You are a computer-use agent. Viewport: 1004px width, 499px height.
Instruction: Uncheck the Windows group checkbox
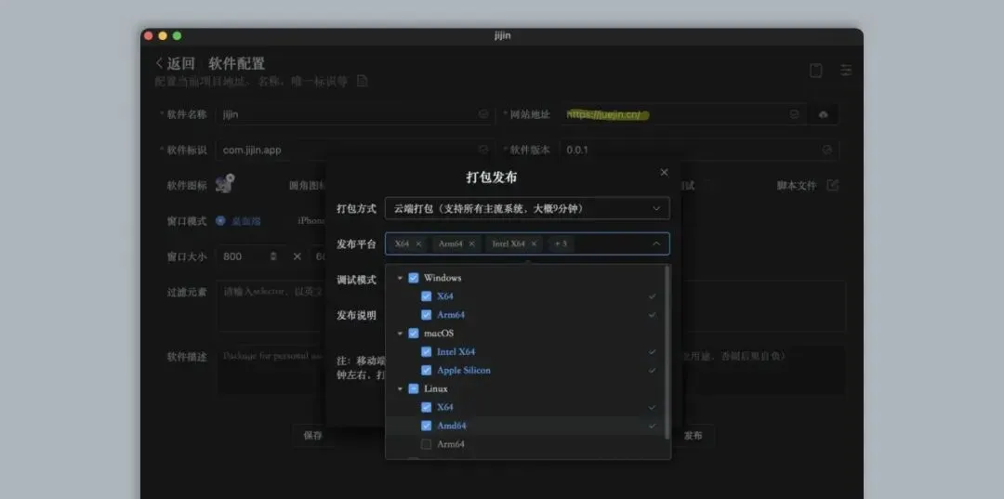click(414, 278)
